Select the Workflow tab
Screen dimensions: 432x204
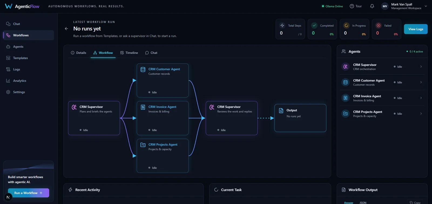pyautogui.click(x=103, y=53)
